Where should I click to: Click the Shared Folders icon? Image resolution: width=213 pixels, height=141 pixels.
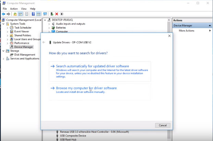point(12,35)
